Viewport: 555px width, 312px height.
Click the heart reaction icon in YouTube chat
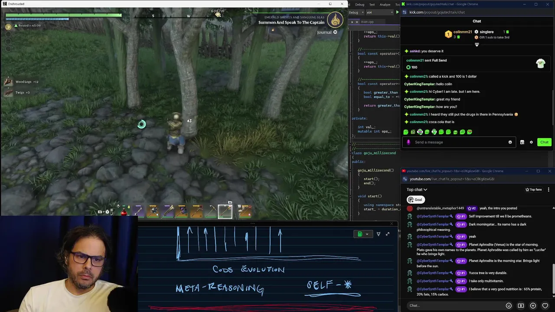[545, 305]
